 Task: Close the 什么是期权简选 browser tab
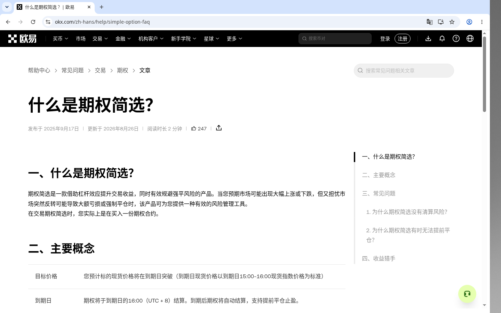89,7
